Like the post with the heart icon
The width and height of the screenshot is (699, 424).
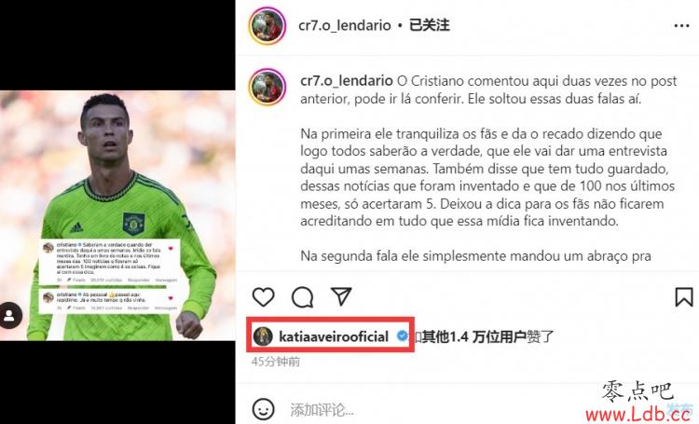click(x=263, y=297)
